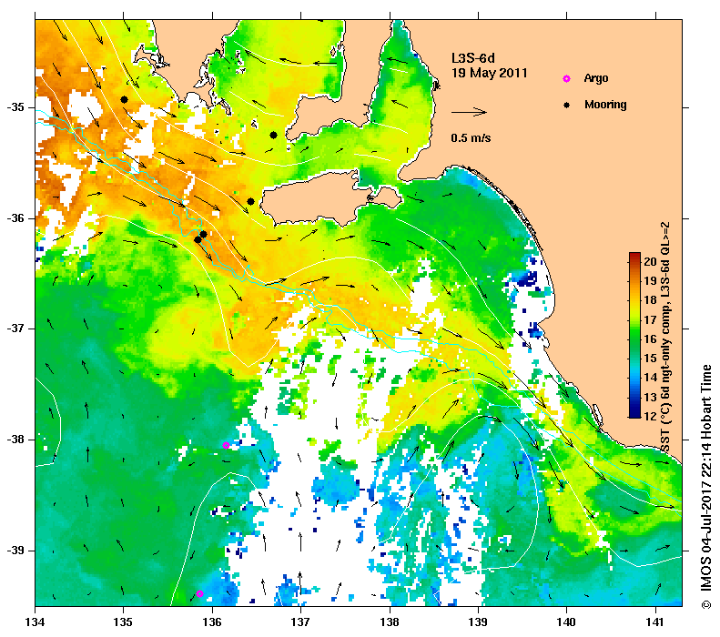Click the 'Argo' legend label
The height and width of the screenshot is (637, 720).
(x=596, y=78)
